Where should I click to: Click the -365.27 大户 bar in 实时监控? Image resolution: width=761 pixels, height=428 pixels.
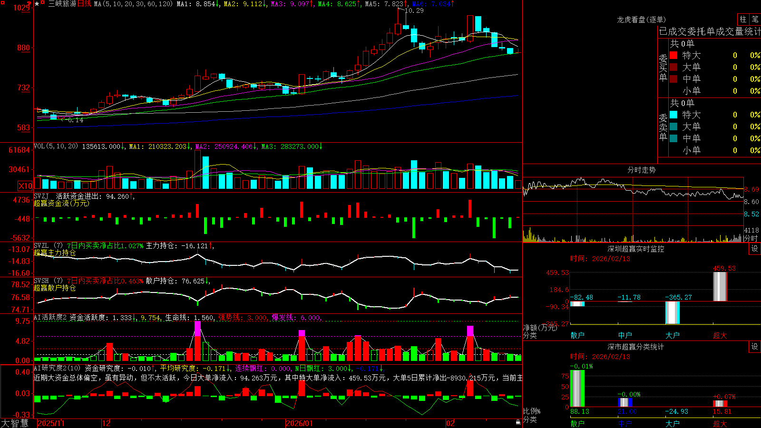673,312
